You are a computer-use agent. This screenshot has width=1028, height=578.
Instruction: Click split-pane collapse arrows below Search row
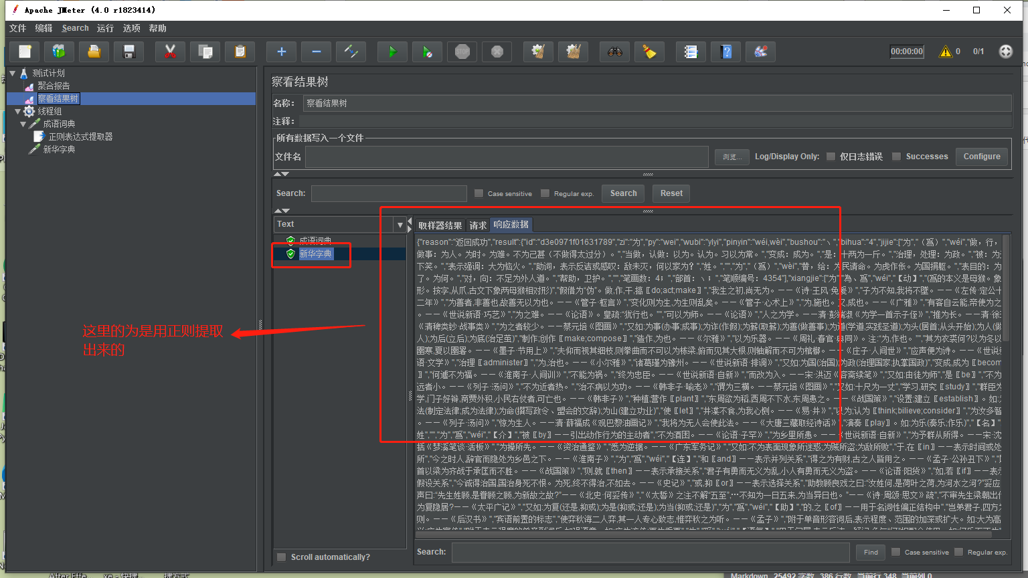282,211
